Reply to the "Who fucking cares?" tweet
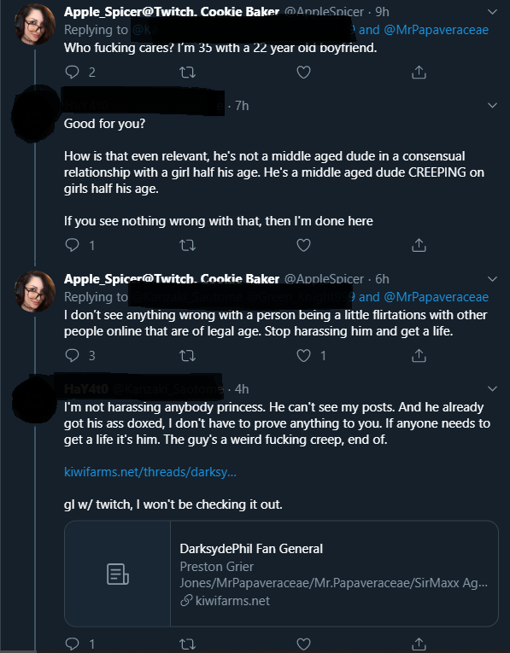510x653 pixels. 73,73
